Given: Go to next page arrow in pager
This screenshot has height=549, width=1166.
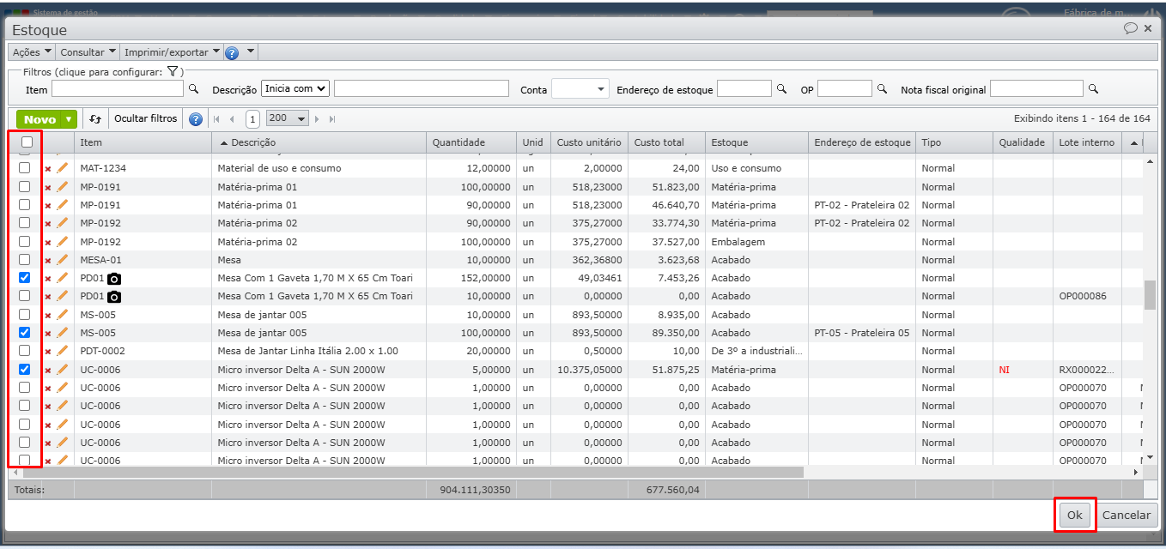Looking at the screenshot, I should click(x=317, y=119).
